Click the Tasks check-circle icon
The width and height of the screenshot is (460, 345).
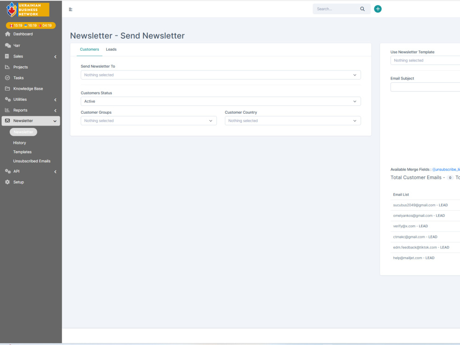[x=7, y=78]
